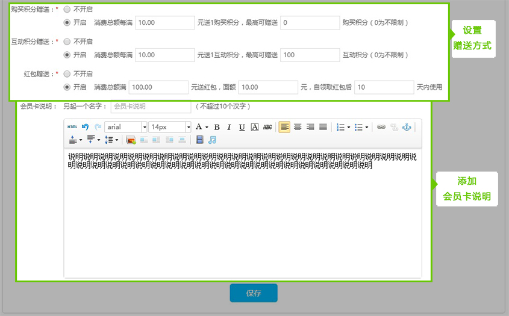Insert a hyperlink with the link icon
Image resolution: width=509 pixels, height=316 pixels.
[x=381, y=127]
